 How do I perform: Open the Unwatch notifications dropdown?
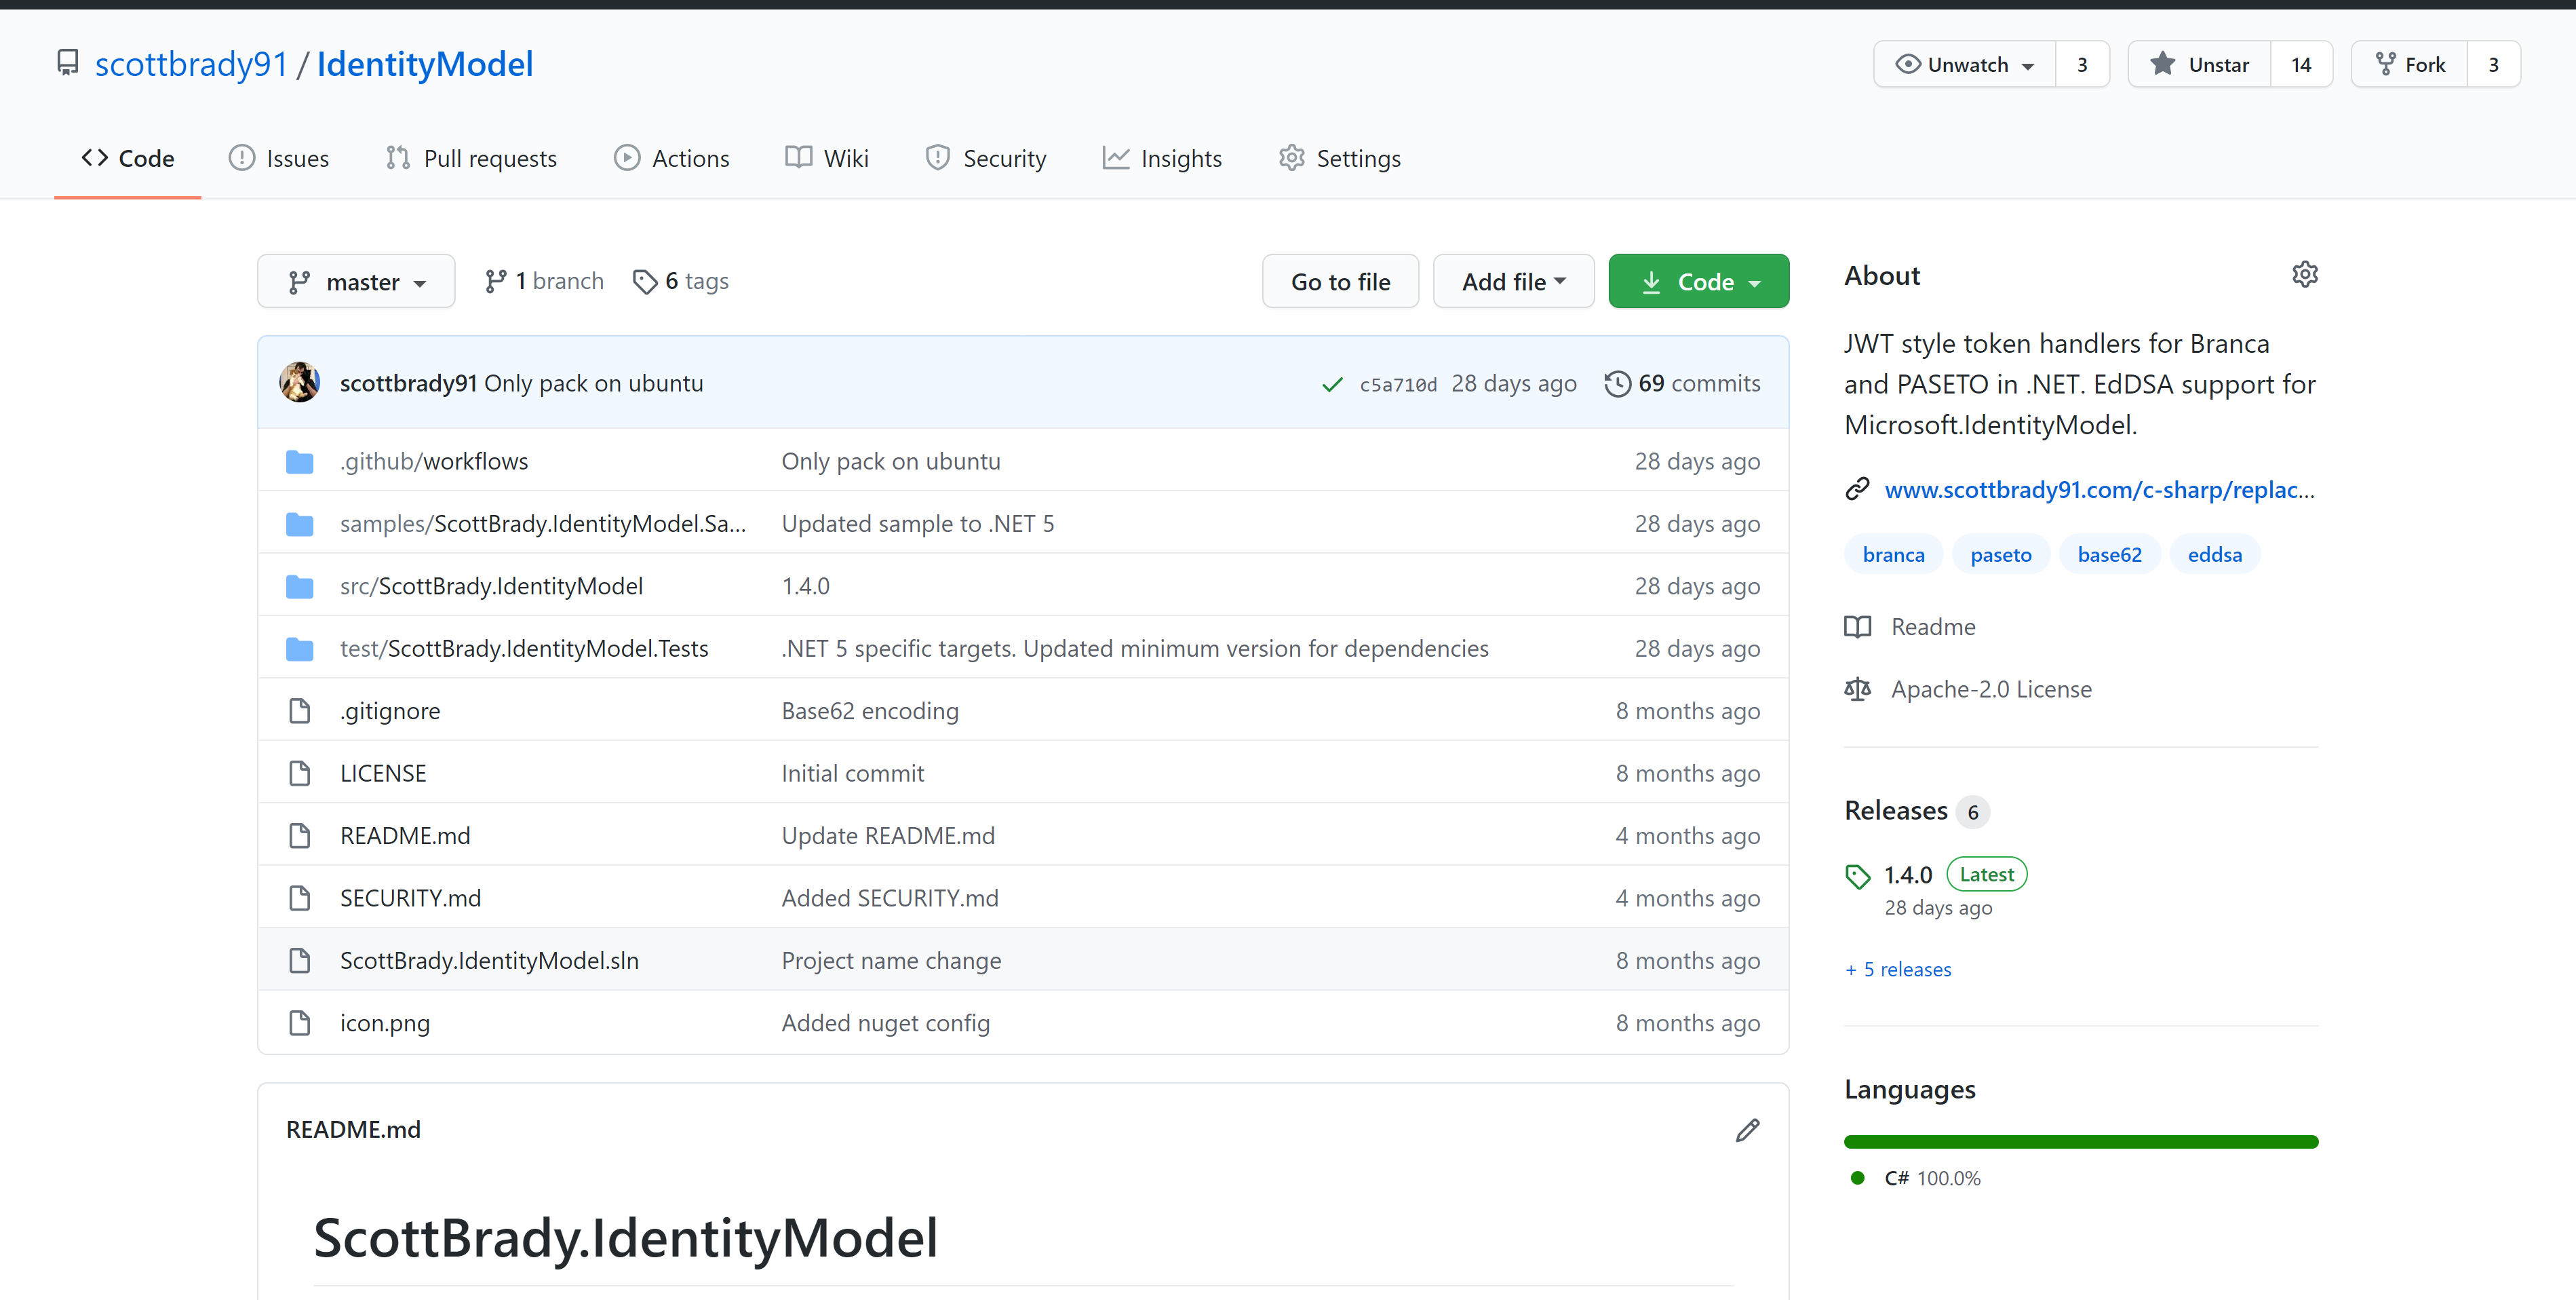[1964, 64]
